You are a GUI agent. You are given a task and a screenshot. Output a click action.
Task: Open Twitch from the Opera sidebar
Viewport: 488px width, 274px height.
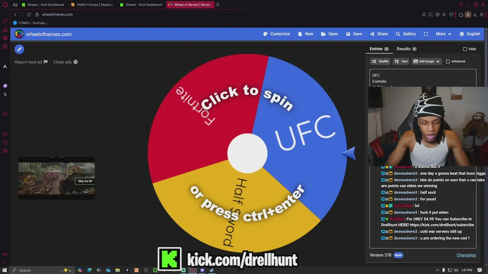pos(5,86)
